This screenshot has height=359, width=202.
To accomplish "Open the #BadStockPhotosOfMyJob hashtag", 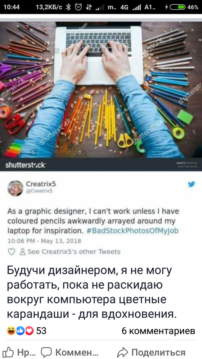I will point(132,231).
